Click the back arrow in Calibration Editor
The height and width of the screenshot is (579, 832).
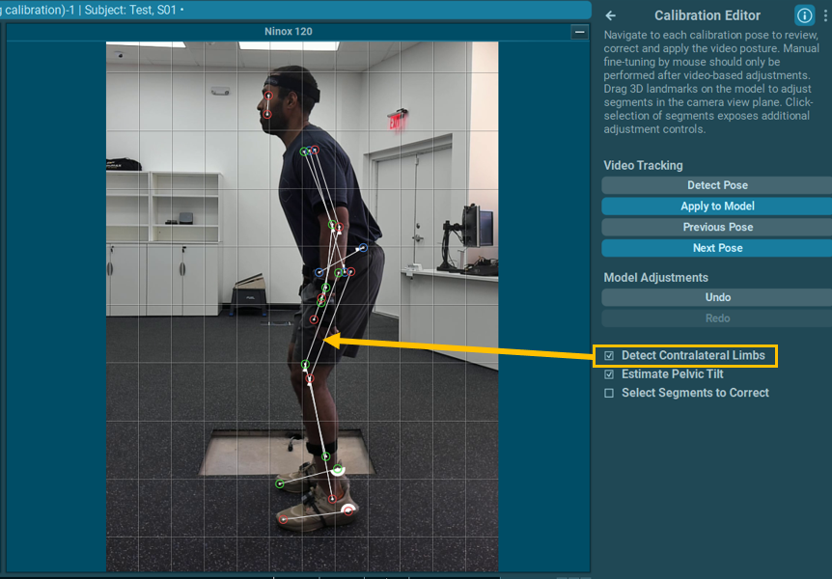[x=611, y=15]
